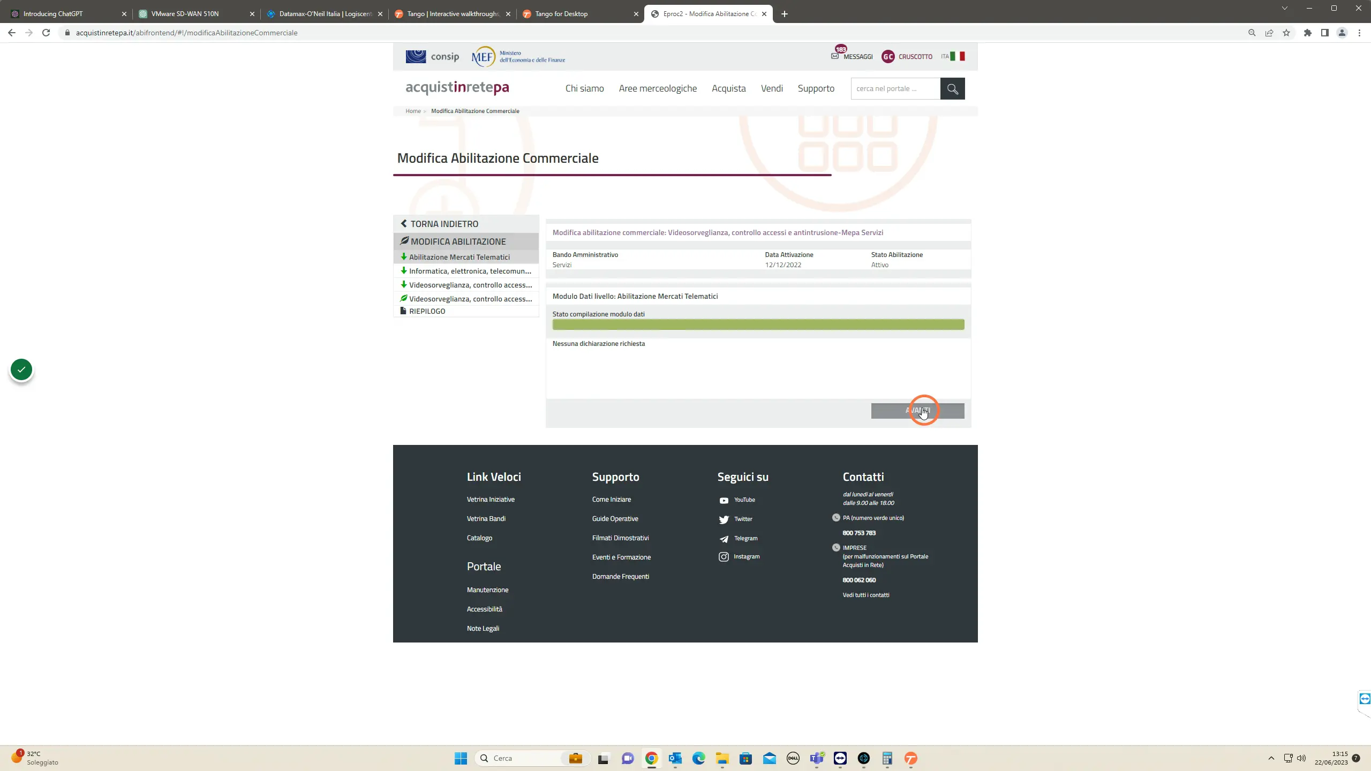Click the green checkmark Tango floating button

pos(21,369)
